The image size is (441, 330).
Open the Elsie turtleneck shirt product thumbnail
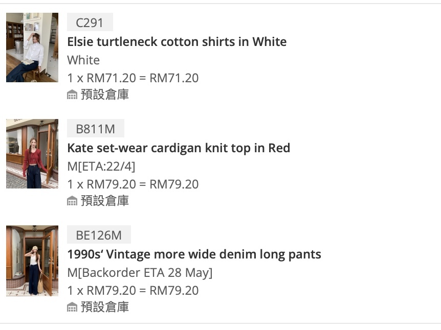coord(32,48)
